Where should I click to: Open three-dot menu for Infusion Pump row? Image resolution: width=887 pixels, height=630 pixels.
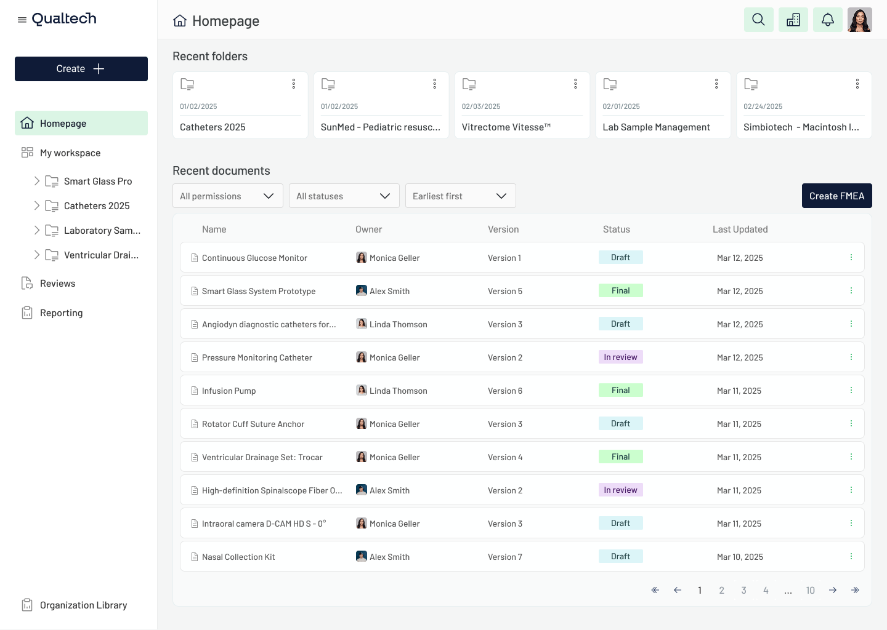pyautogui.click(x=851, y=390)
